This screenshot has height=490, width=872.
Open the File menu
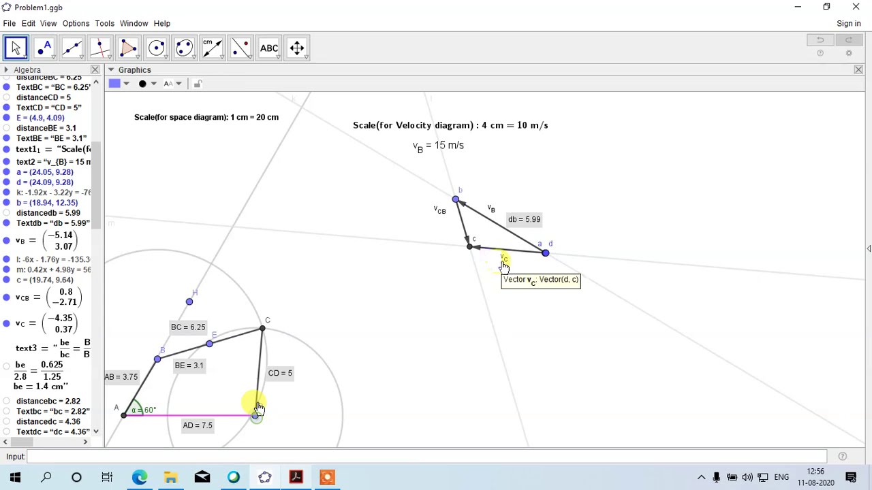pos(10,23)
